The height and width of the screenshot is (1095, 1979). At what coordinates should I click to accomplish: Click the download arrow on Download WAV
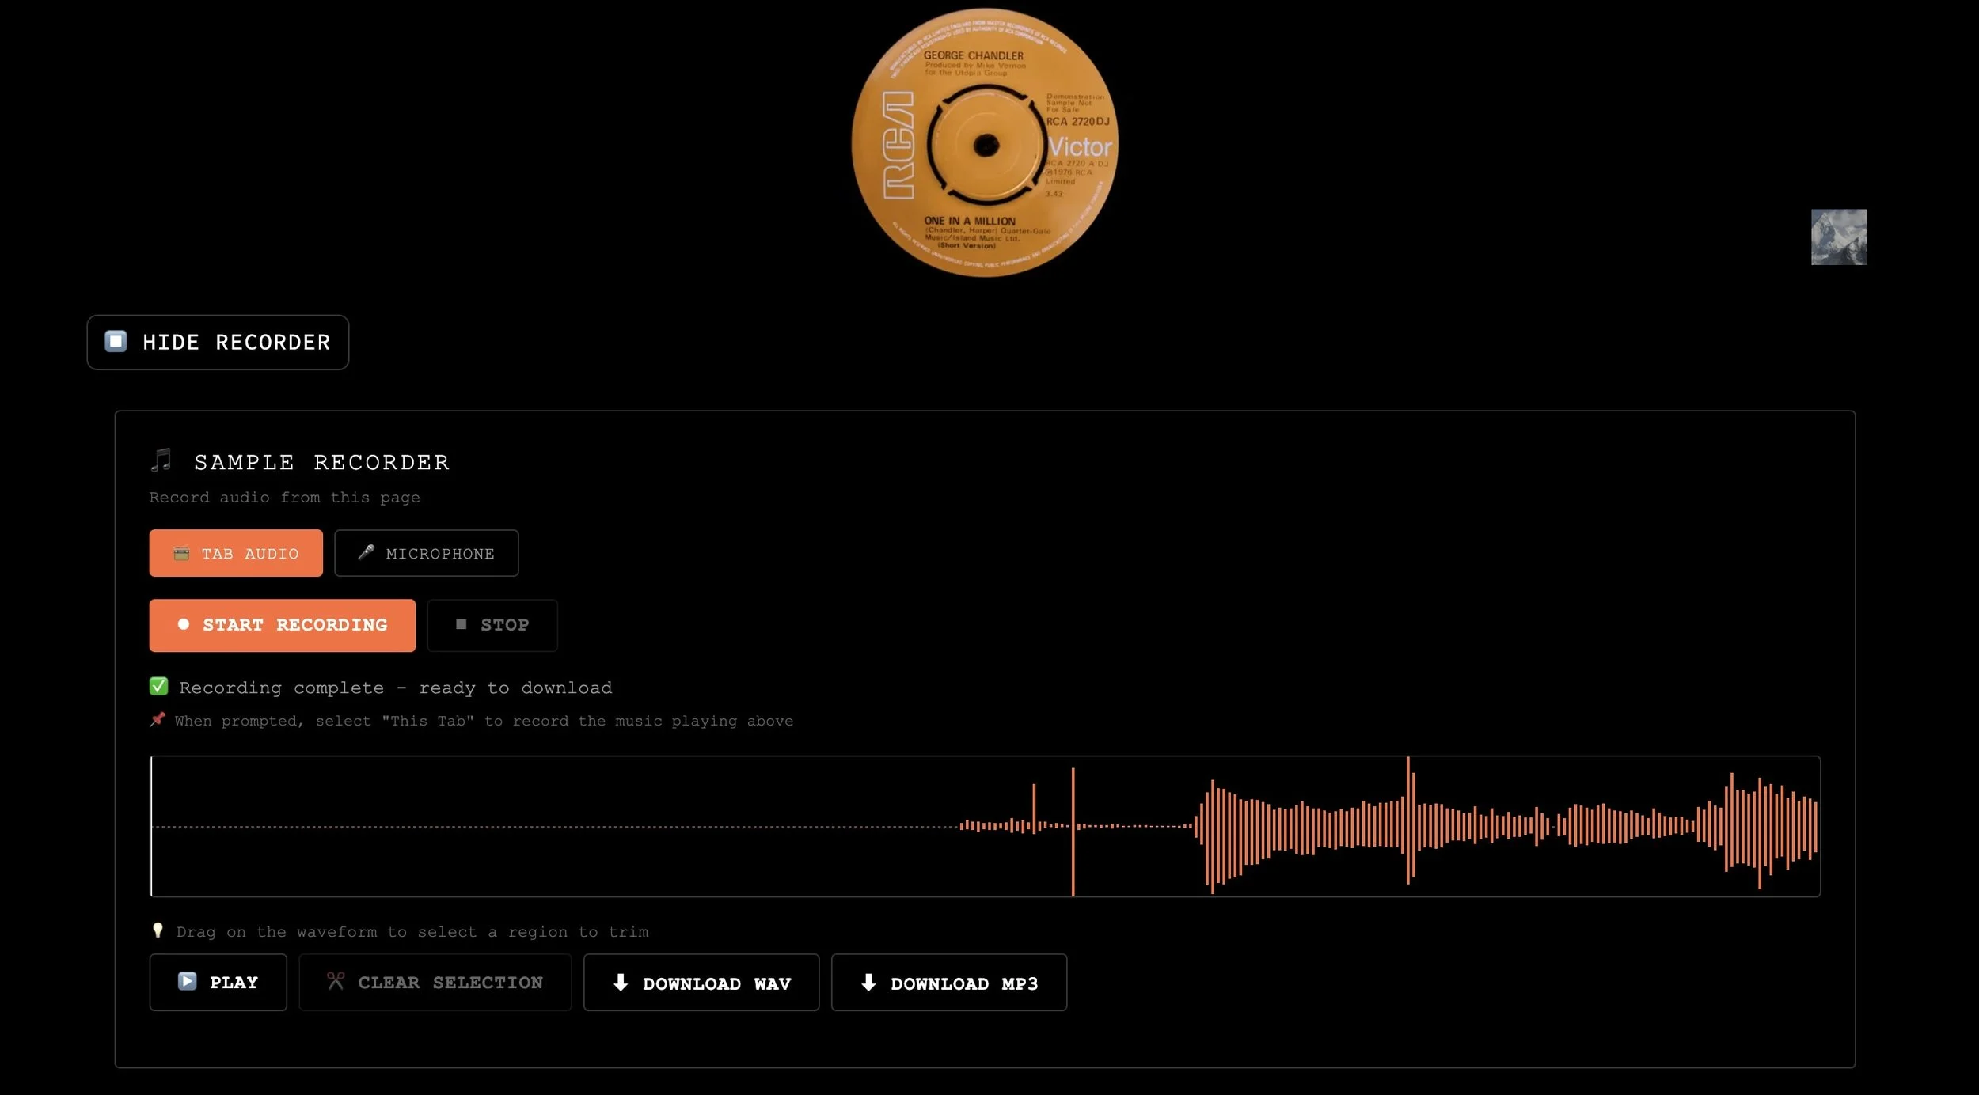(621, 983)
